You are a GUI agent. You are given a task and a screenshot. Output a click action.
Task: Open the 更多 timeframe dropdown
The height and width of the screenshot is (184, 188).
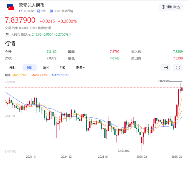[x=81, y=68]
